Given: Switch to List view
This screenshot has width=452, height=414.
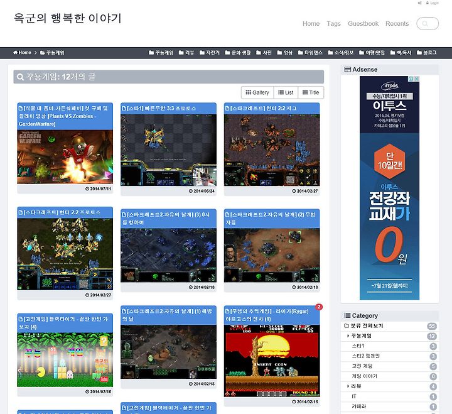Looking at the screenshot, I should click(286, 92).
